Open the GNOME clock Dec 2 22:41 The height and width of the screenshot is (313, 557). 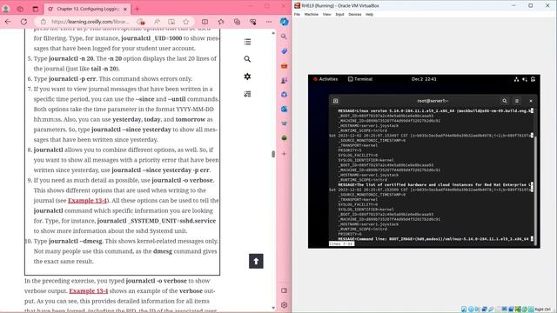424,79
